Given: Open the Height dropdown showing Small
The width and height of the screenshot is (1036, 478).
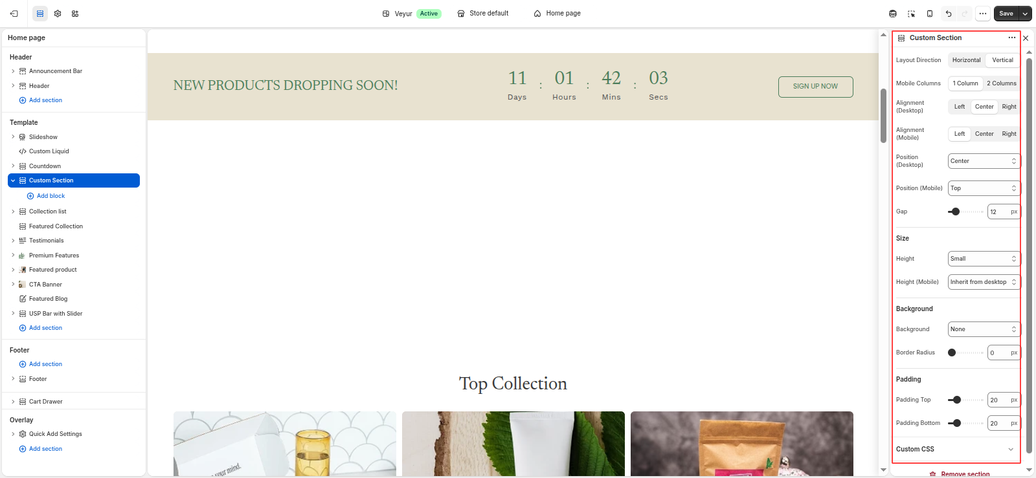Looking at the screenshot, I should click(x=984, y=259).
